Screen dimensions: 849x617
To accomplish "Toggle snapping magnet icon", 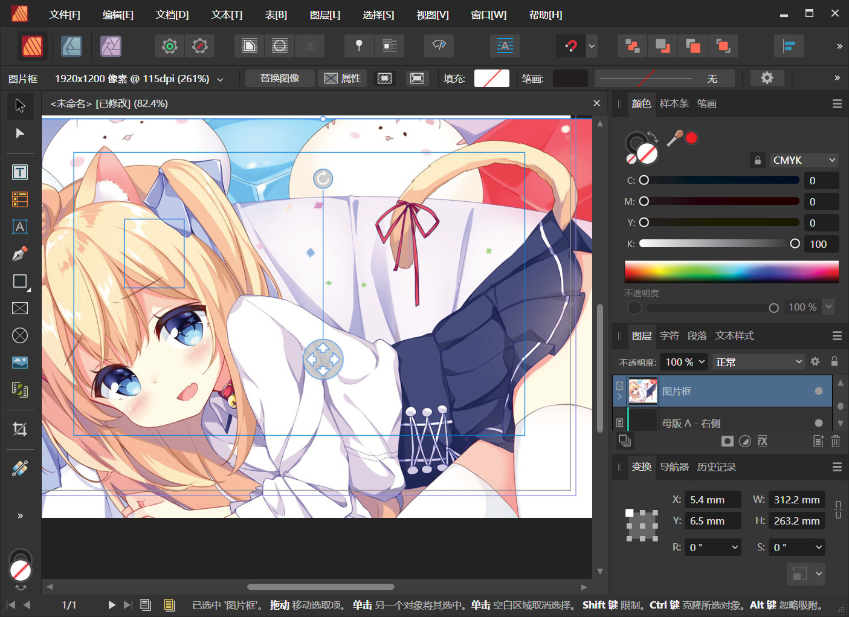I will tap(571, 46).
